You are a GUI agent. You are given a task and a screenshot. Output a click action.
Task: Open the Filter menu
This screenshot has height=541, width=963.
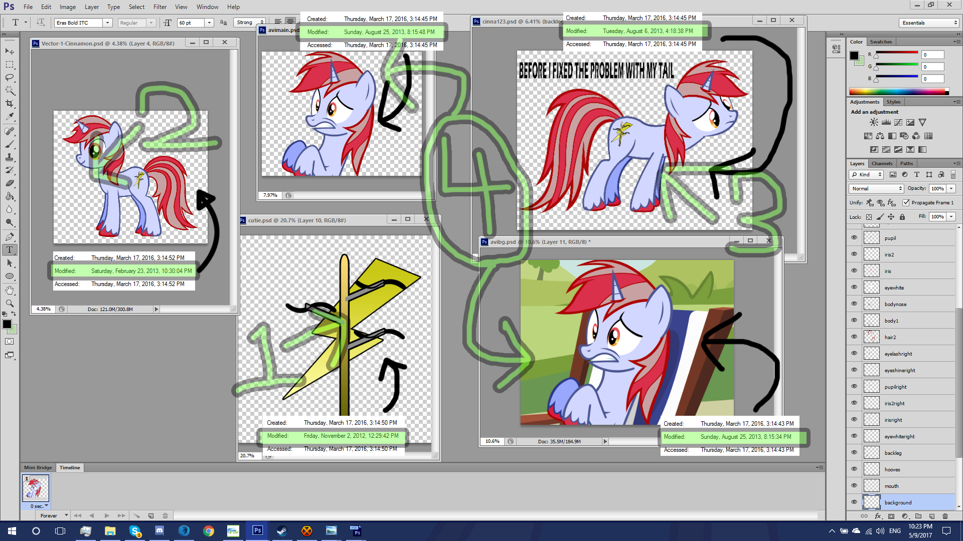(160, 7)
